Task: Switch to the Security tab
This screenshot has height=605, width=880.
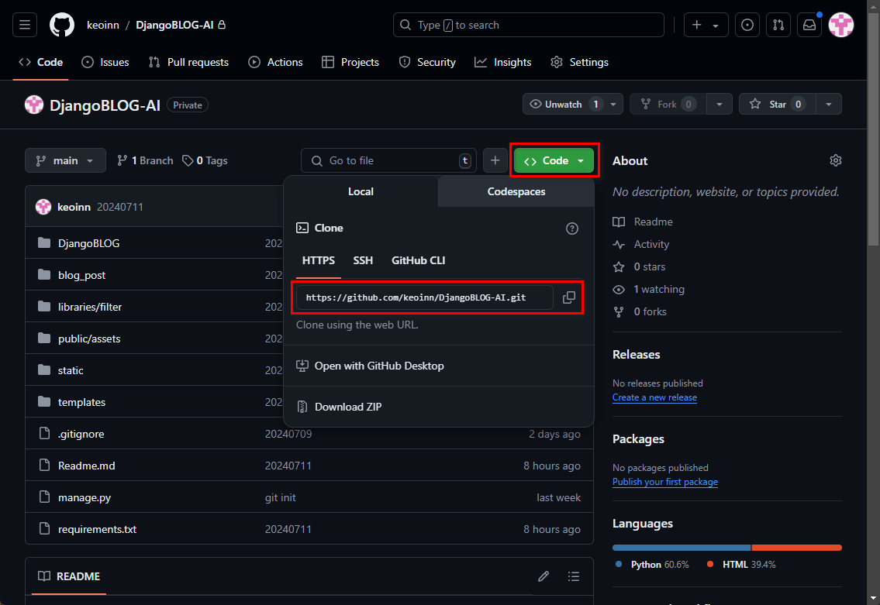Action: (x=427, y=62)
